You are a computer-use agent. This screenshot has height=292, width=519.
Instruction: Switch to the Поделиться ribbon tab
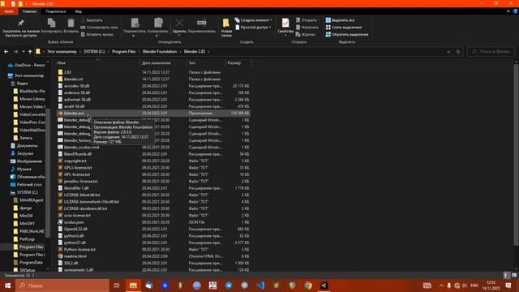click(x=56, y=11)
